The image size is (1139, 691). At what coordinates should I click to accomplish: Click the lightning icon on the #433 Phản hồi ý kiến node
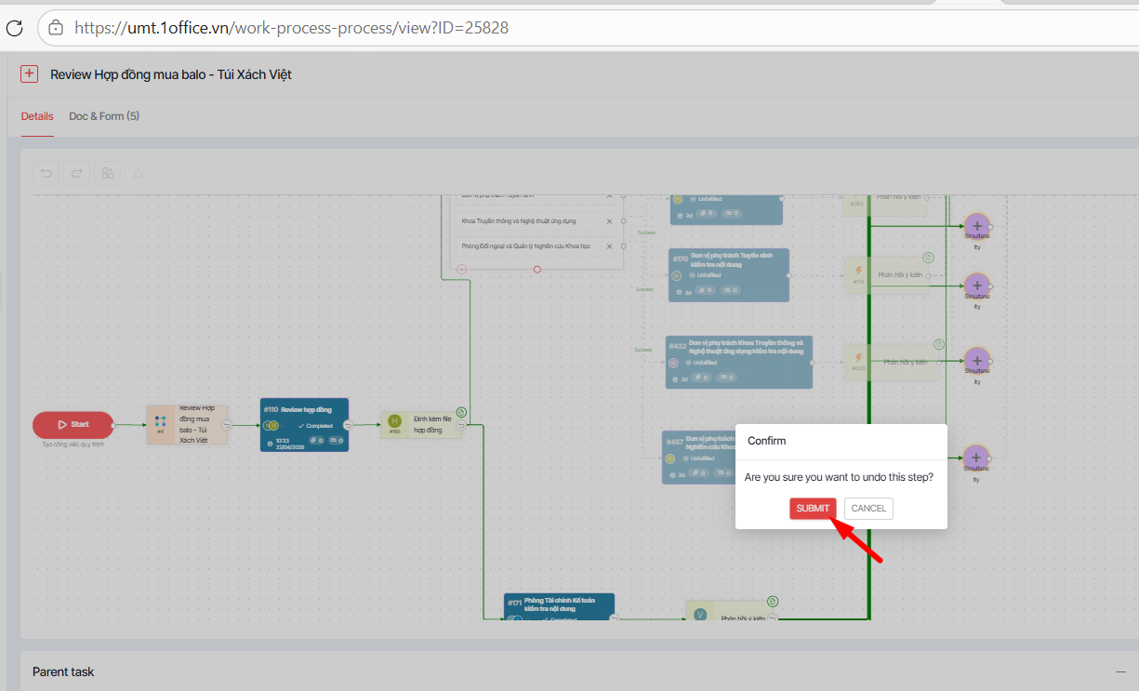[858, 358]
